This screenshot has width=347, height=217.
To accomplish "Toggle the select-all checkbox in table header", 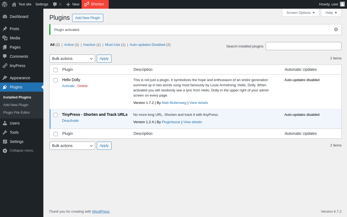I will 56,70.
